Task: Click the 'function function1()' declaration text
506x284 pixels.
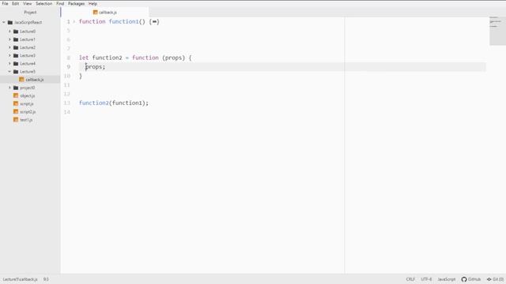Action: 112,21
